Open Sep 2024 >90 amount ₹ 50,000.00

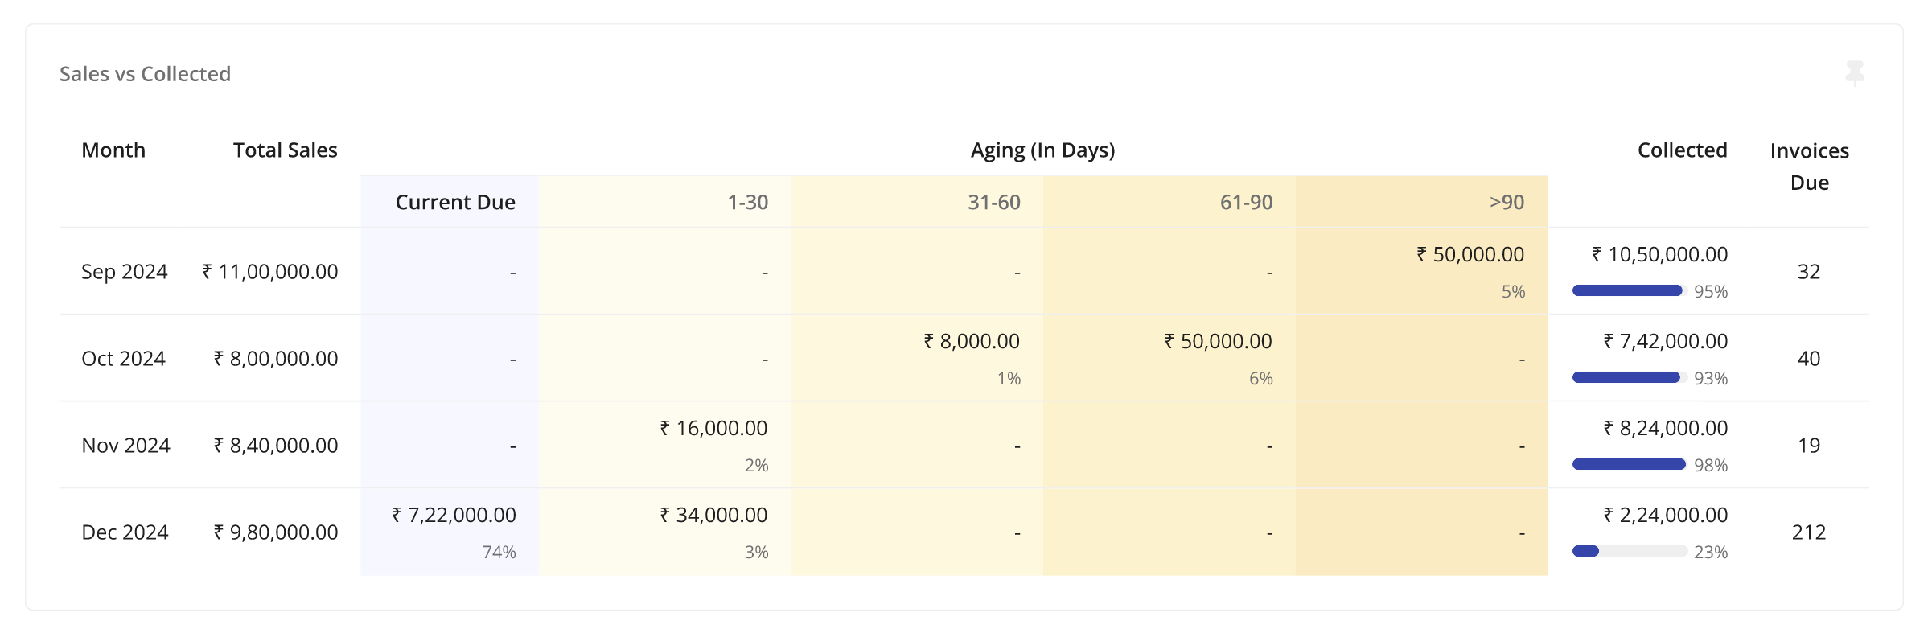1470,254
